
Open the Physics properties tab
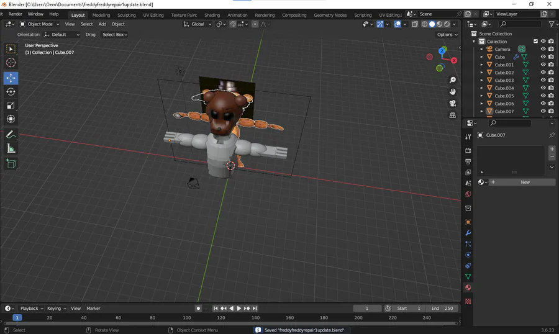pyautogui.click(x=468, y=255)
